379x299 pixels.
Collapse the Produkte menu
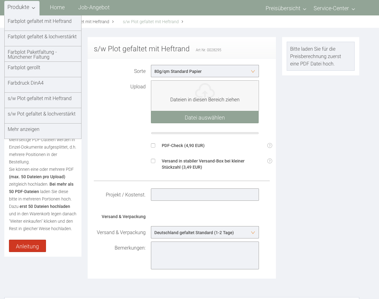(x=22, y=7)
